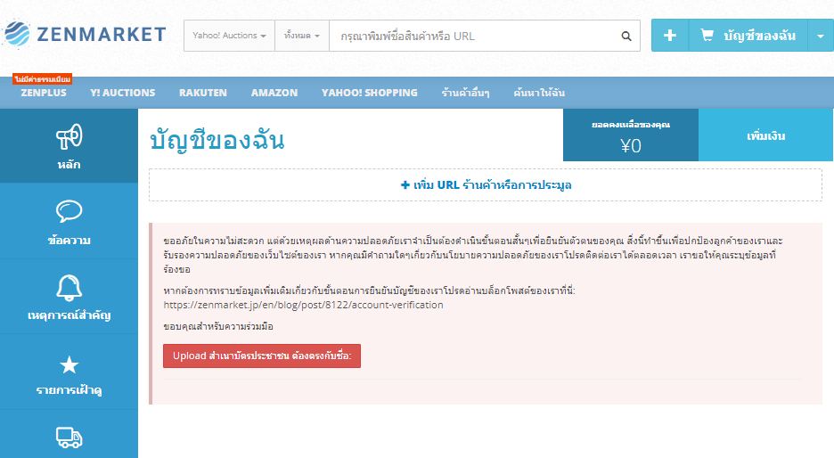Screen dimensions: 834x458
Task: Click the magnifying glass search icon
Action: point(626,36)
